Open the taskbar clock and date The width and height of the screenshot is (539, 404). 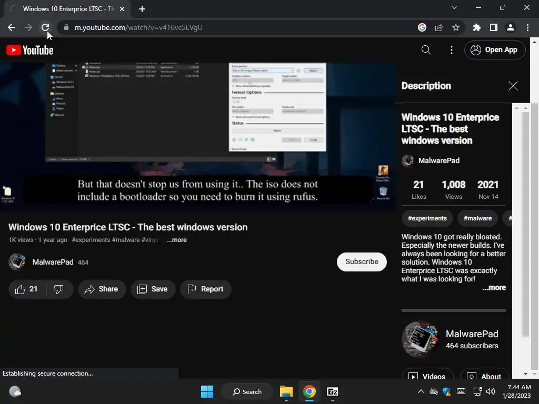click(x=517, y=391)
